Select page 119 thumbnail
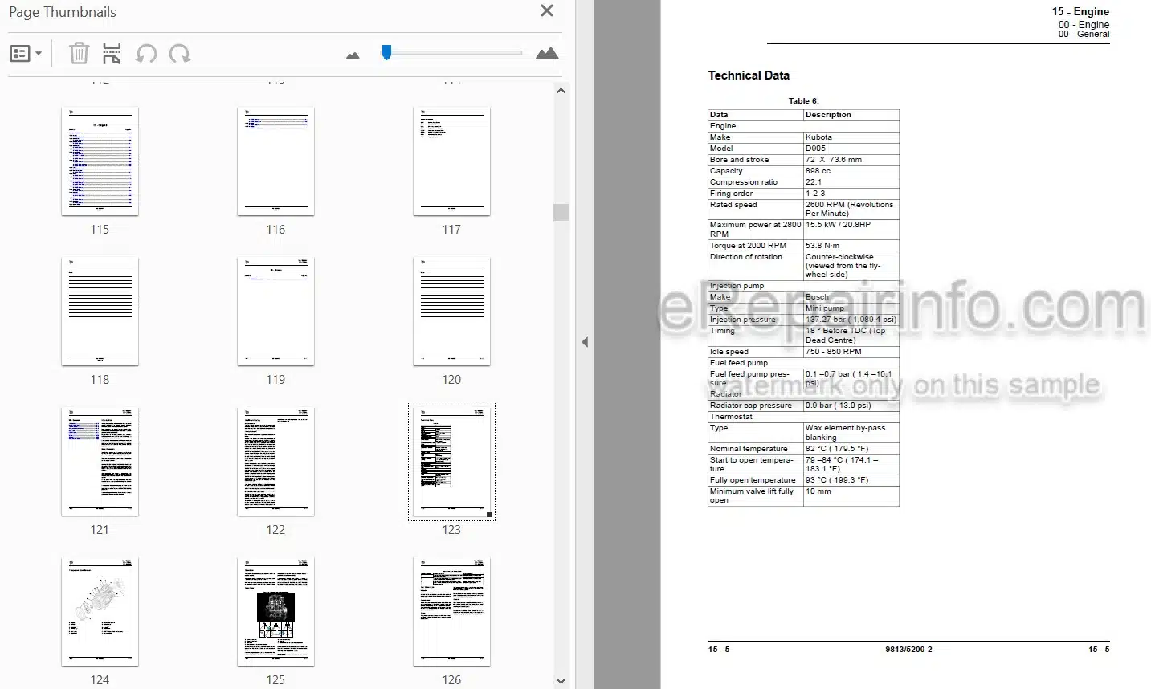1151x689 pixels. coord(276,312)
